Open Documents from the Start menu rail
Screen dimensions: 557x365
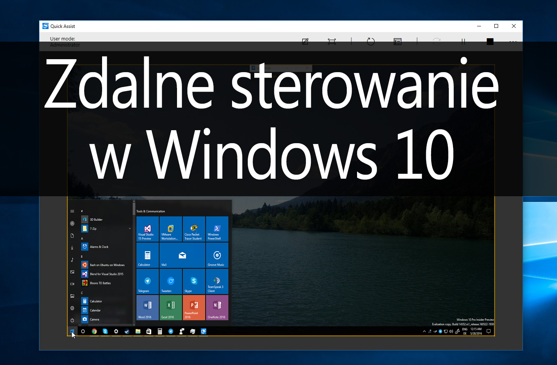click(72, 236)
